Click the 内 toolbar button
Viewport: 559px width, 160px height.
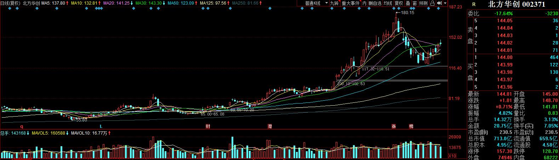[x=364, y=3]
